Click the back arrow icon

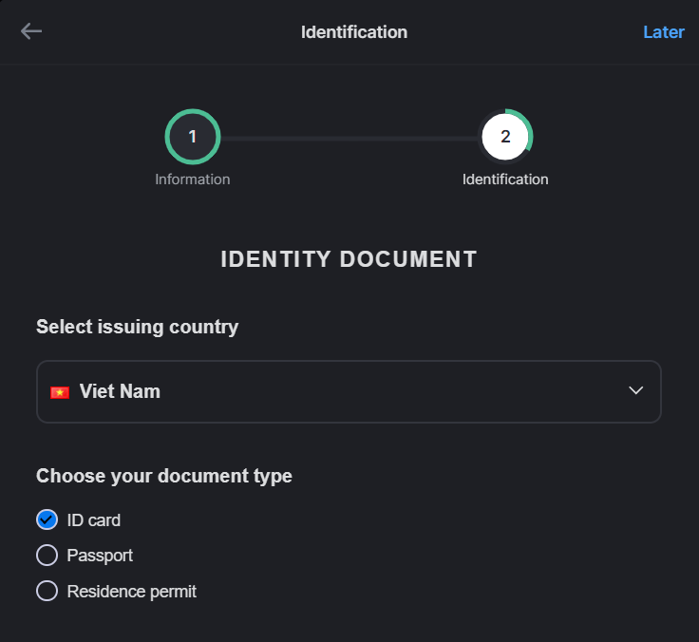click(31, 31)
